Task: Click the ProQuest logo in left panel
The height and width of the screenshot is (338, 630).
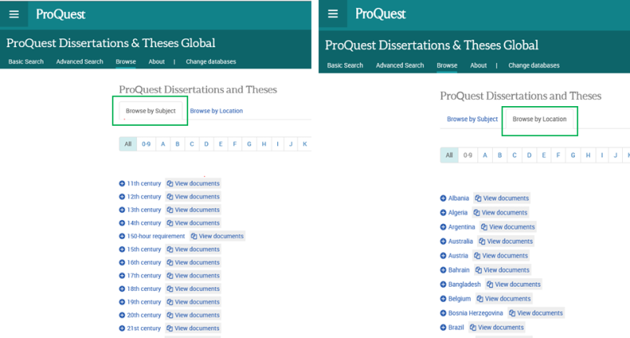Action: tap(61, 14)
